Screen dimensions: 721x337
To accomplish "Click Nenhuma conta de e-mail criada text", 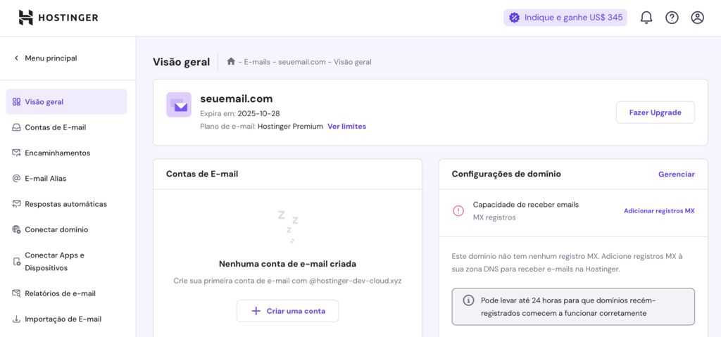I will coord(288,264).
